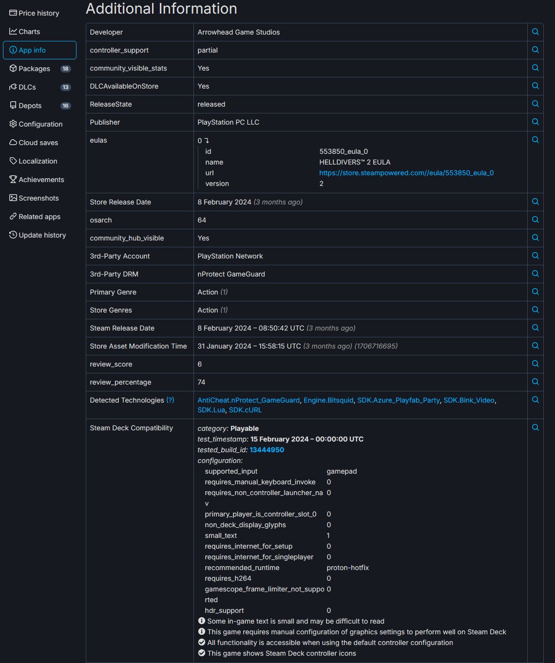Click the search icon for review_percentage row
Screen dimensions: 555x663
coord(535,382)
